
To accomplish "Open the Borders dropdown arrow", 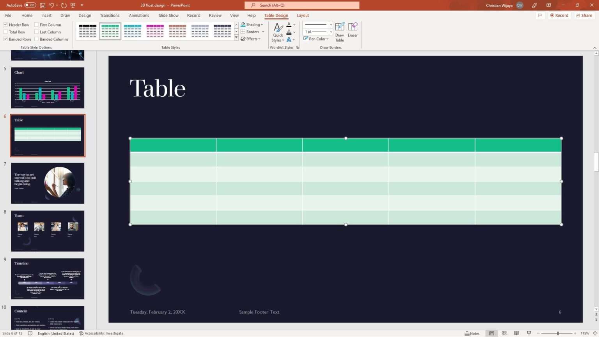I will pos(263,32).
